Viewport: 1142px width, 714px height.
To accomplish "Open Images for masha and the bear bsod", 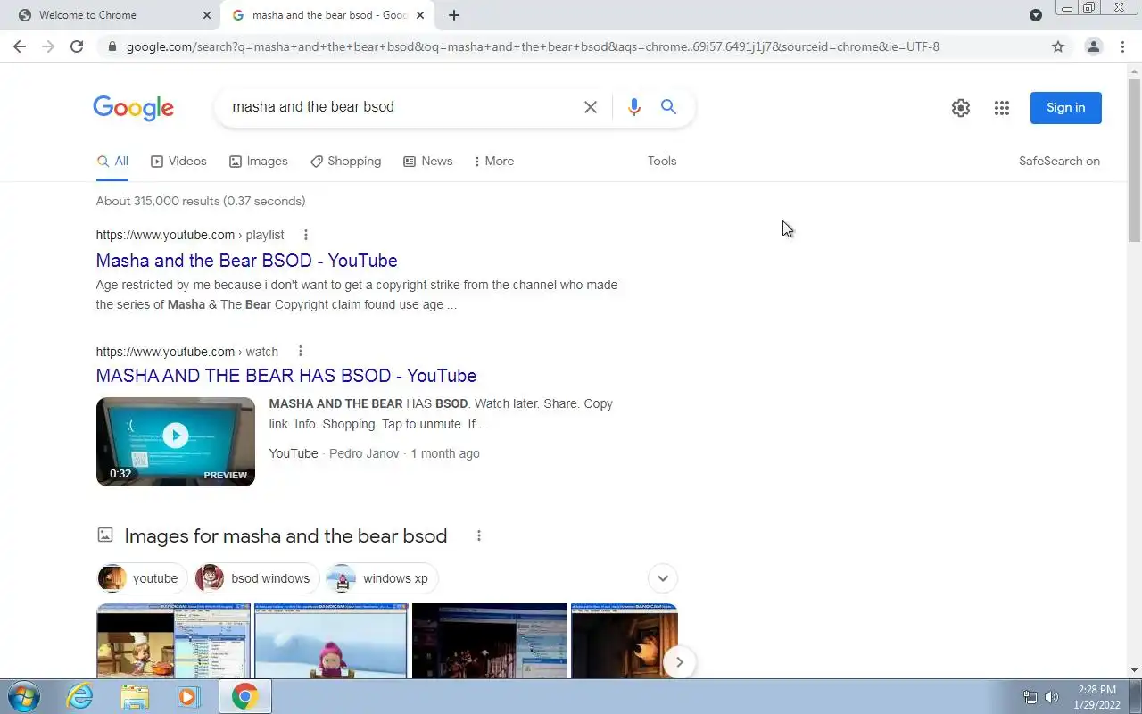I will [285, 535].
